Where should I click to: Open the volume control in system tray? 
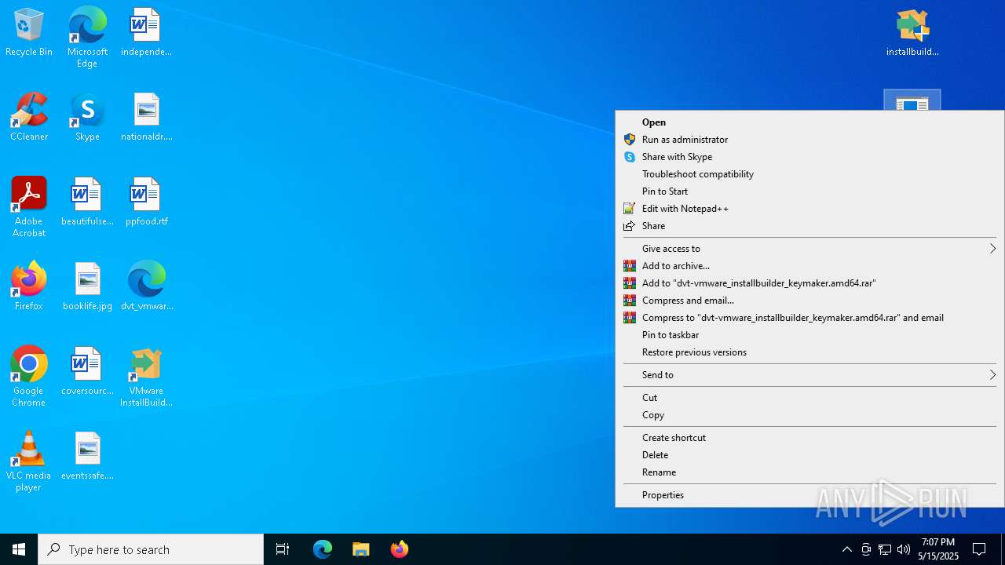[x=904, y=549]
